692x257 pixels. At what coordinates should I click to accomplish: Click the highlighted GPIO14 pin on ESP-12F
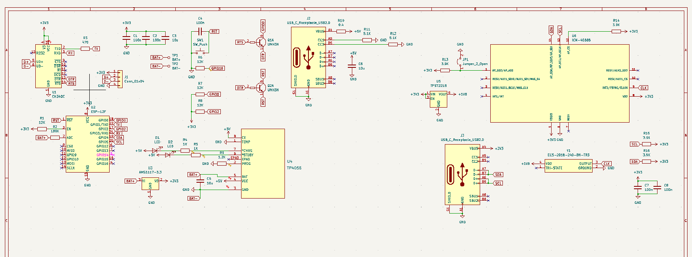(102, 155)
